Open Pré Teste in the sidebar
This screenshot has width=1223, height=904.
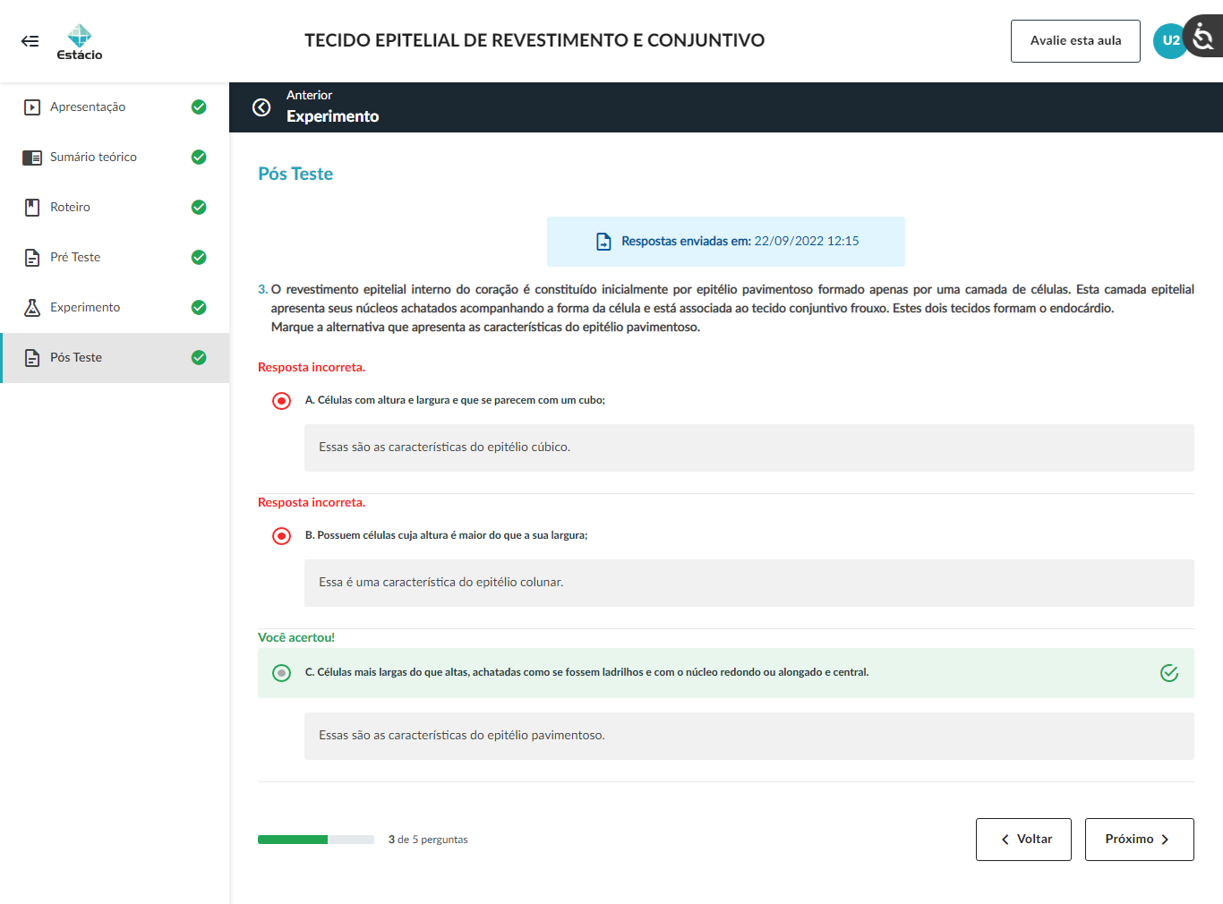pyautogui.click(x=75, y=258)
